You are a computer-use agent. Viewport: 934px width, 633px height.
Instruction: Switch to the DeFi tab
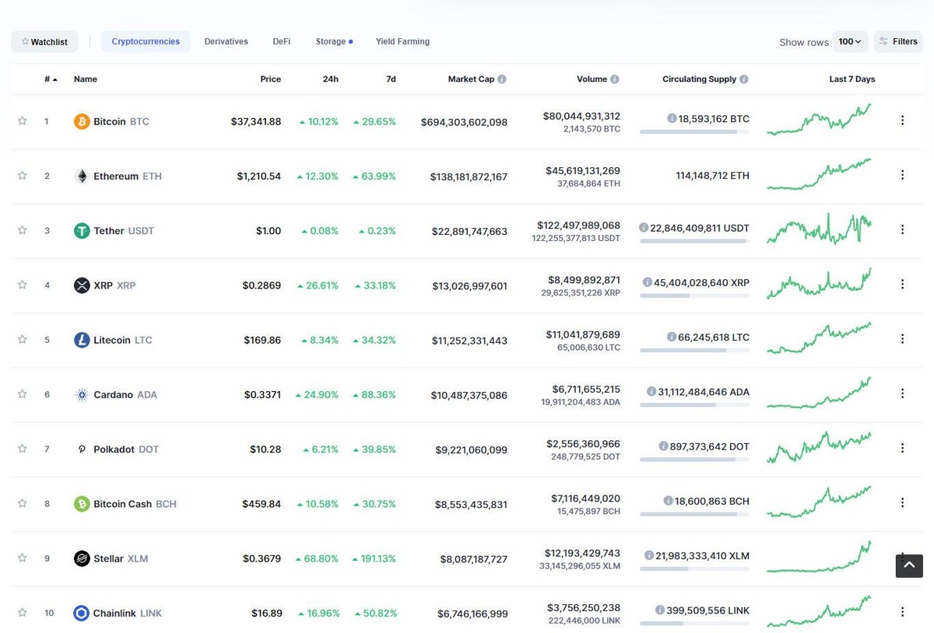coord(281,41)
